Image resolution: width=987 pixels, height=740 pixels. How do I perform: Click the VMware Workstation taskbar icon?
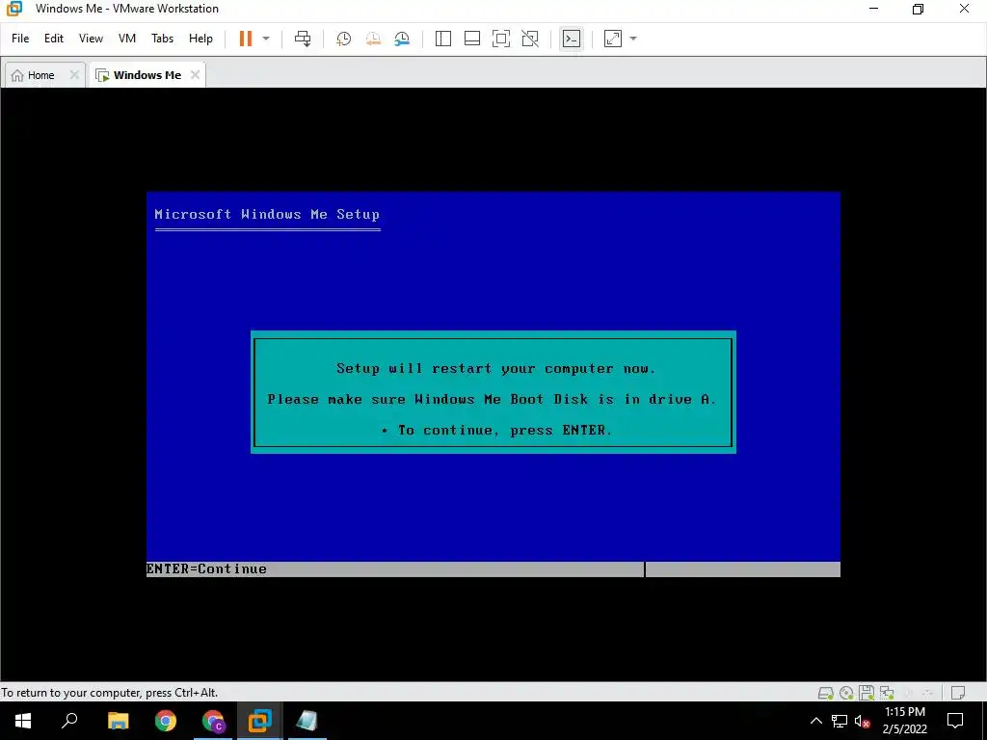coord(259,721)
